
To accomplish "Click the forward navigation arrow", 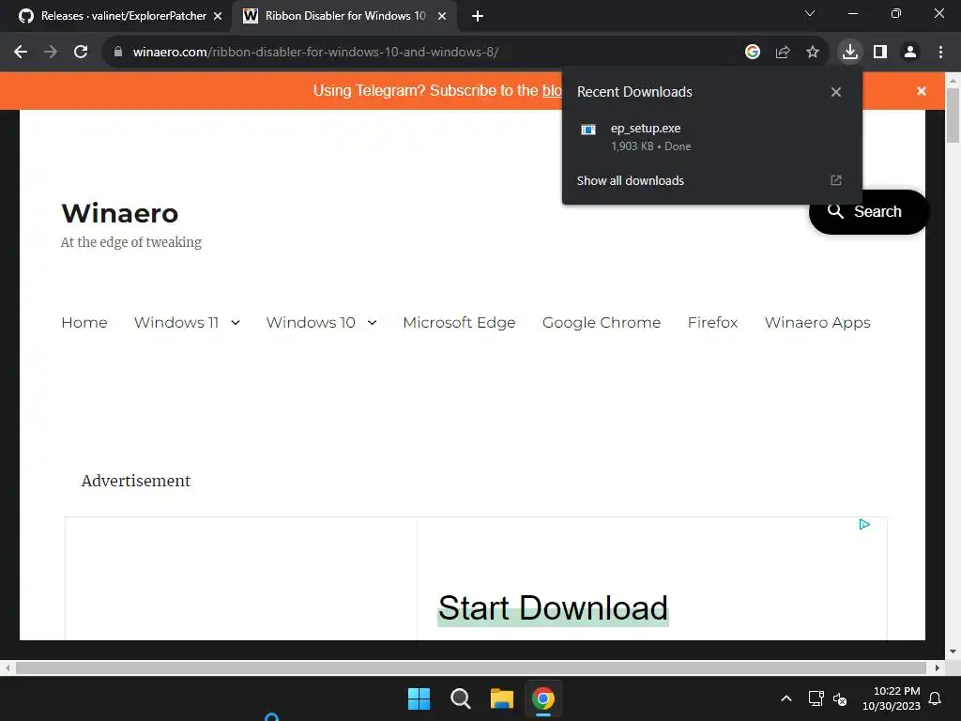I will (51, 53).
